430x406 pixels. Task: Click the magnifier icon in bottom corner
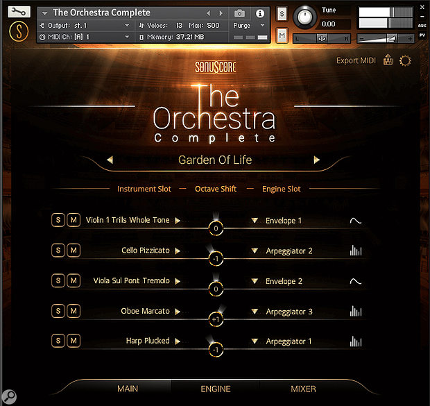(9, 396)
